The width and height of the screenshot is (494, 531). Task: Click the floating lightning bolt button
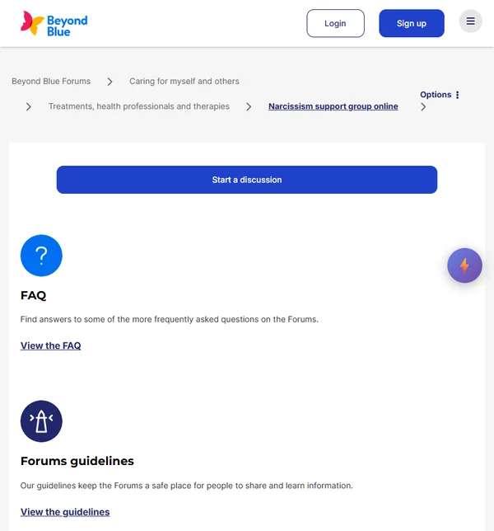464,265
